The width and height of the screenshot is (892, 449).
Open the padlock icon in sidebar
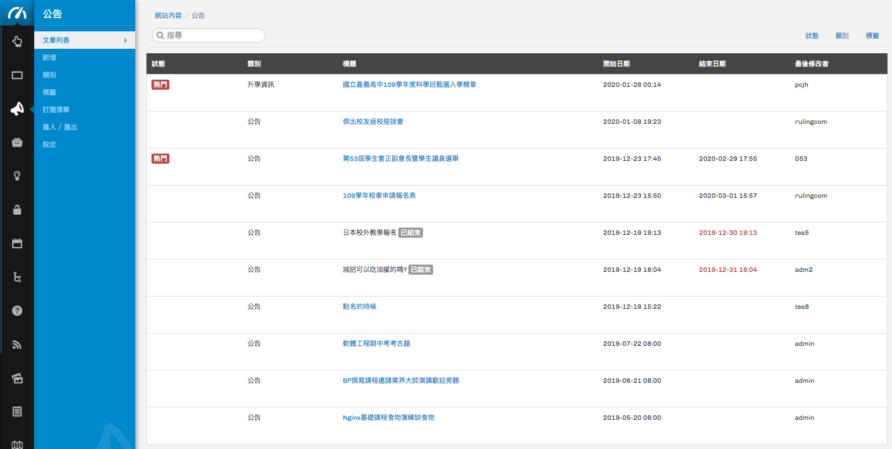click(17, 210)
